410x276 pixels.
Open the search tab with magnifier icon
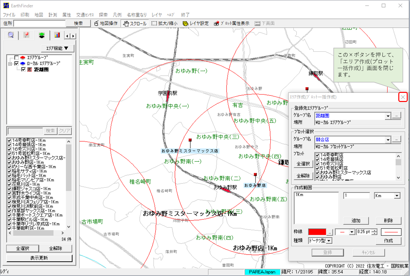pyautogui.click(x=11, y=35)
